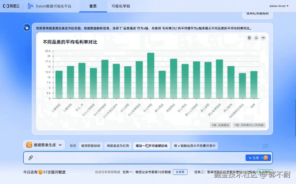The width and height of the screenshot is (296, 184).
Task: Click the sparkle AI assistant icon
Action: [27, 28]
